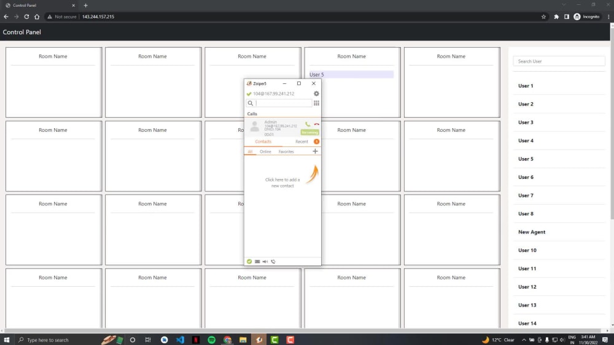Click the recent calls orange badge
This screenshot has width=614, height=345.
(316, 142)
